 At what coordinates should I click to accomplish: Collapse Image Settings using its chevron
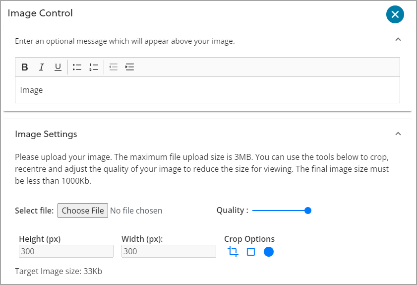[398, 134]
